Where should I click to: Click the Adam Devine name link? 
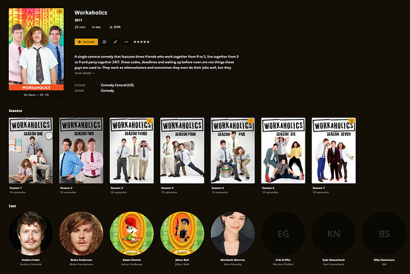[x=131, y=260]
